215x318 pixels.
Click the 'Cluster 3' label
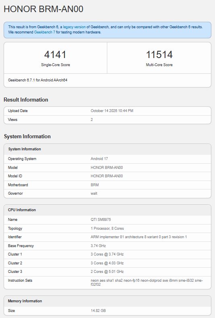(15, 272)
